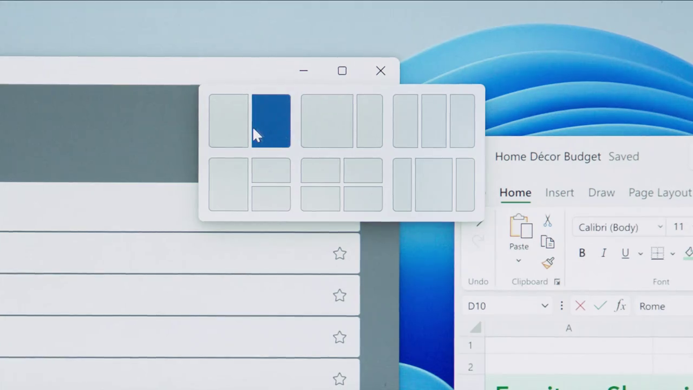Expand the underline style dropdown arrow
This screenshot has width=693, height=390.
pyautogui.click(x=640, y=253)
